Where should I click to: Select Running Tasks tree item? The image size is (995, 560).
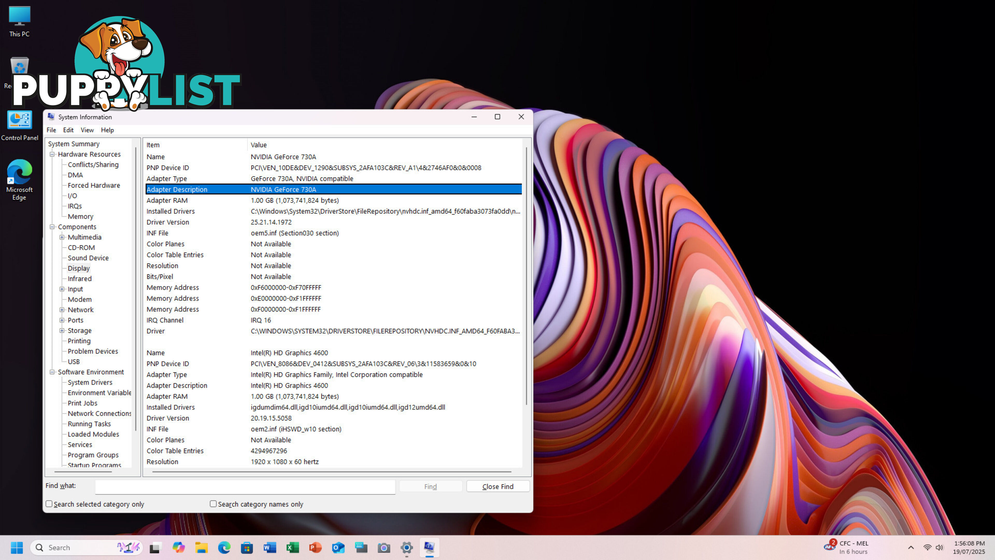point(89,424)
